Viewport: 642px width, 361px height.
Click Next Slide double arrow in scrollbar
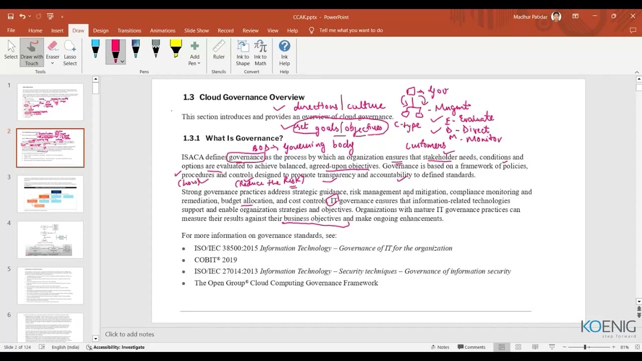(x=638, y=316)
